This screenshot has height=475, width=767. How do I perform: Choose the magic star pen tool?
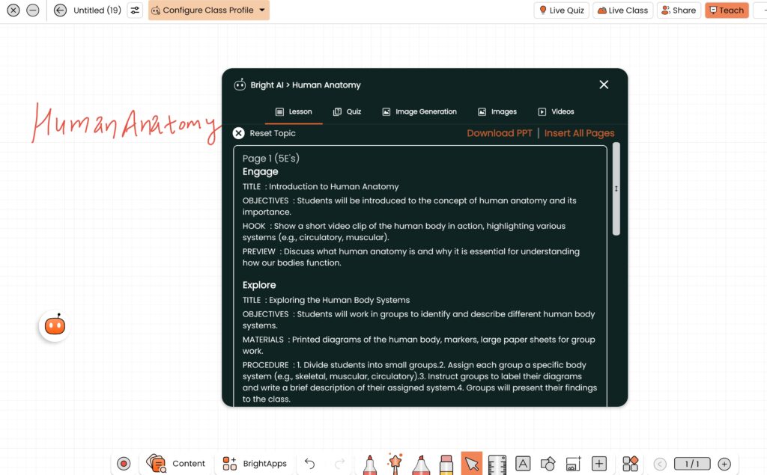click(395, 464)
